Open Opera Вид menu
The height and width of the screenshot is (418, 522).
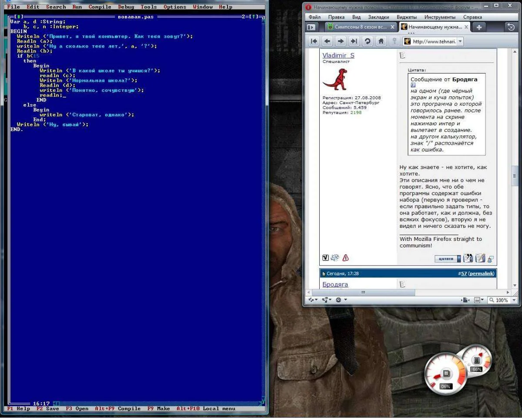tap(356, 17)
